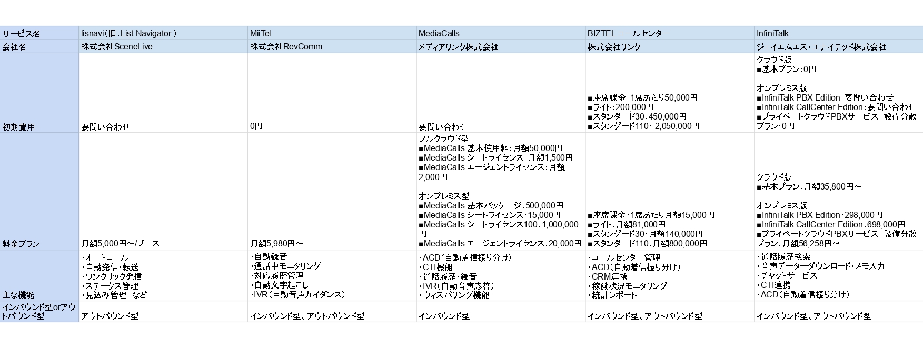Select the インバウンド型orアウトバウンド型 label cell
Screen dimensions: 923x348
click(39, 312)
